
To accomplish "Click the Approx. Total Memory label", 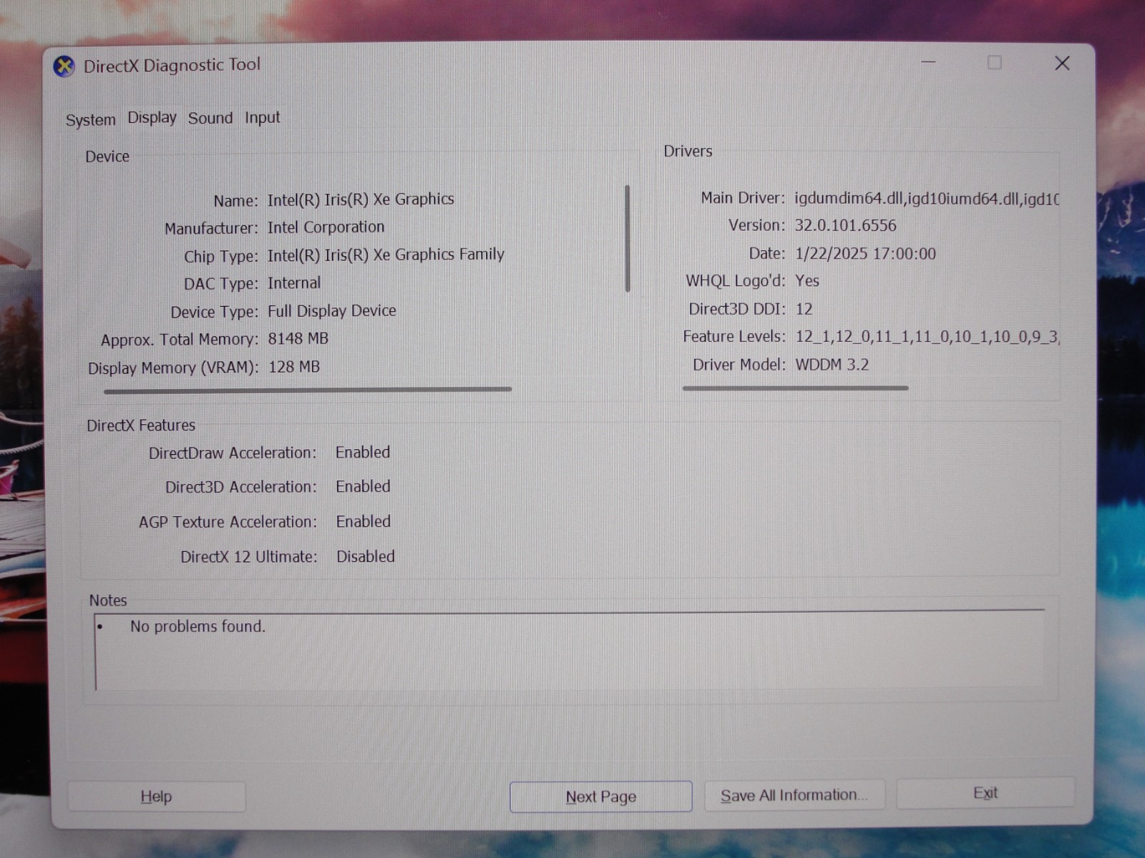I will click(180, 340).
